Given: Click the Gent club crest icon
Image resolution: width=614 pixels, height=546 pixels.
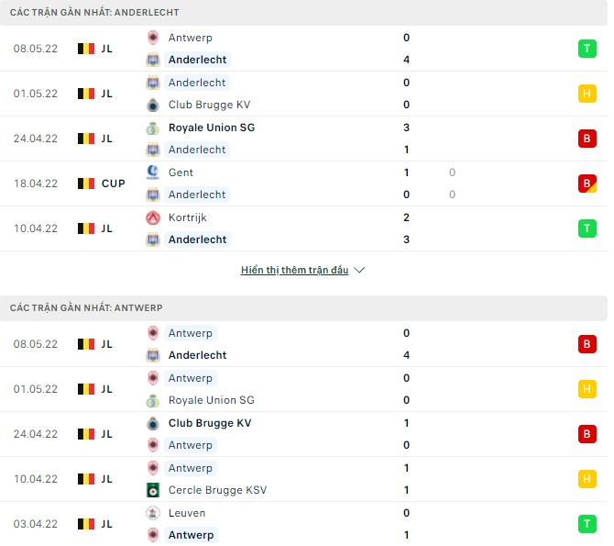Looking at the screenshot, I should [x=152, y=173].
